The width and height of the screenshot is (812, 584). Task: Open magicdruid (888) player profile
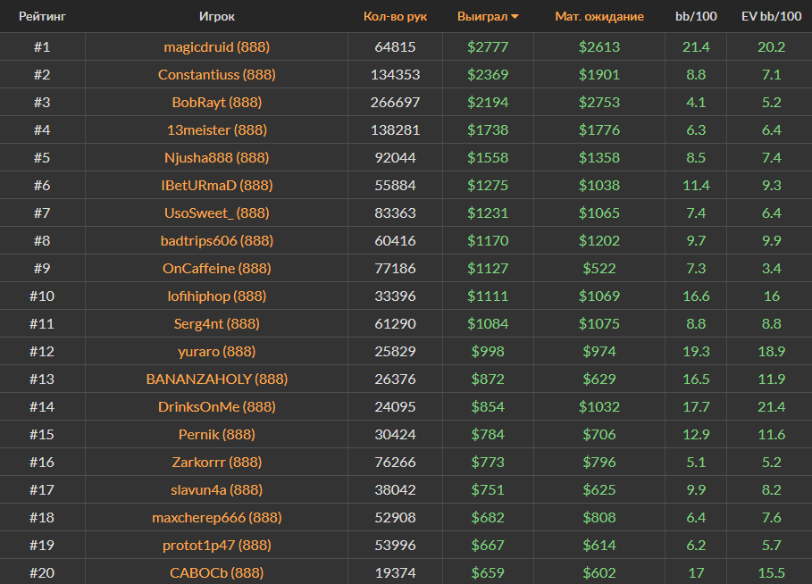click(x=217, y=46)
